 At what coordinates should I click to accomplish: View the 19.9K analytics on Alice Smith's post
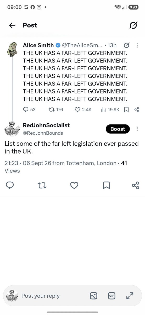110,109
